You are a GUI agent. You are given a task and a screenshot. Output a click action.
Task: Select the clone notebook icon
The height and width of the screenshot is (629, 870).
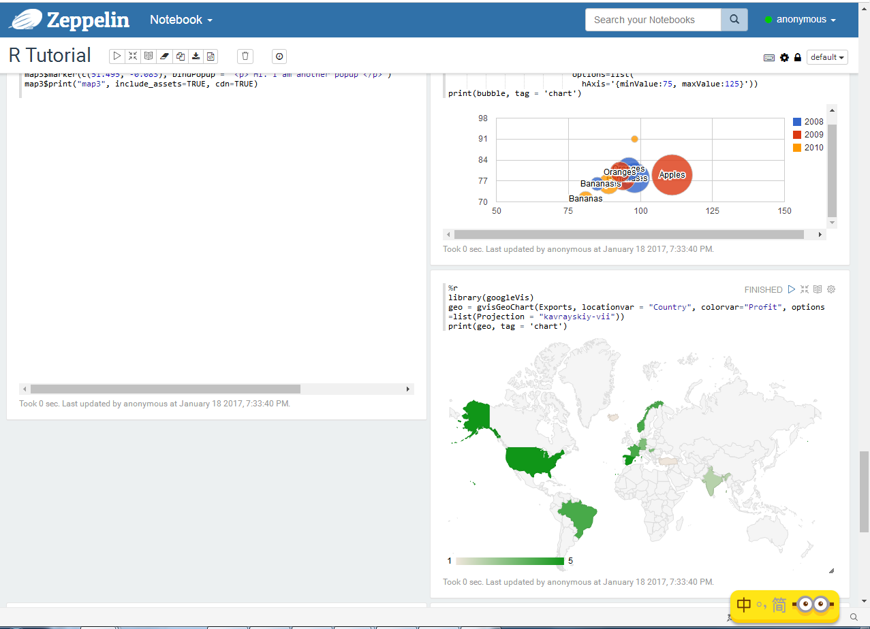pos(180,57)
